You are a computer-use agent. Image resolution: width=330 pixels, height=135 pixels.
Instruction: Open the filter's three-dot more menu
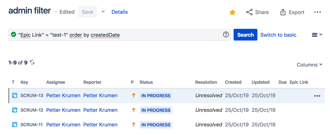pyautogui.click(x=317, y=12)
